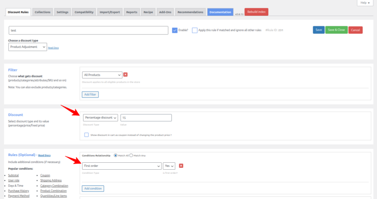The image size is (377, 199).
Task: Open the Purchase History condition link
Action: (18, 191)
